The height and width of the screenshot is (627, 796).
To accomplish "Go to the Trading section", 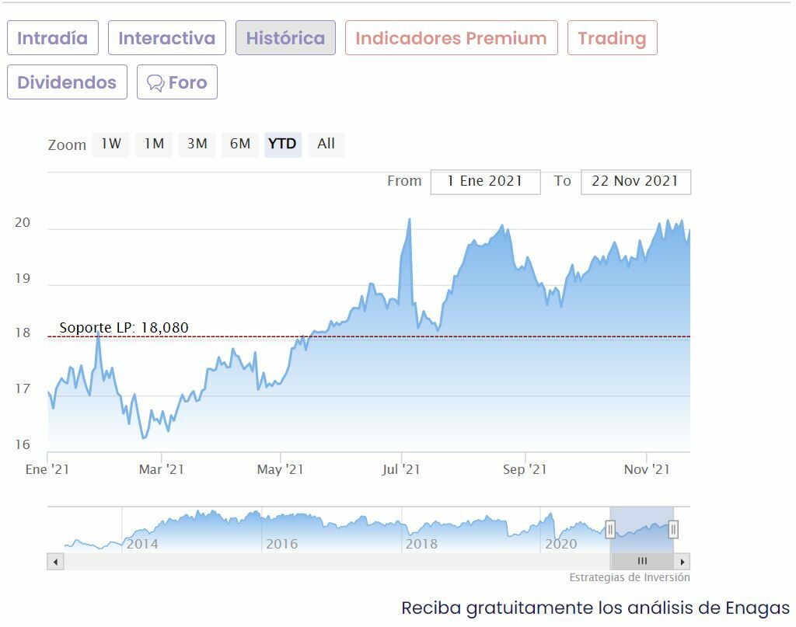I will point(612,38).
